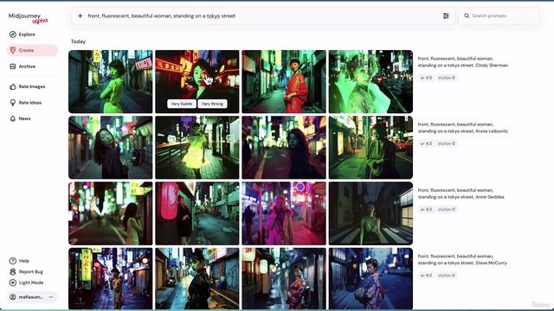Image resolution: width=554 pixels, height=311 pixels.
Task: Open fourth Annie Leibovitz image, green jacket
Action: pos(370,148)
